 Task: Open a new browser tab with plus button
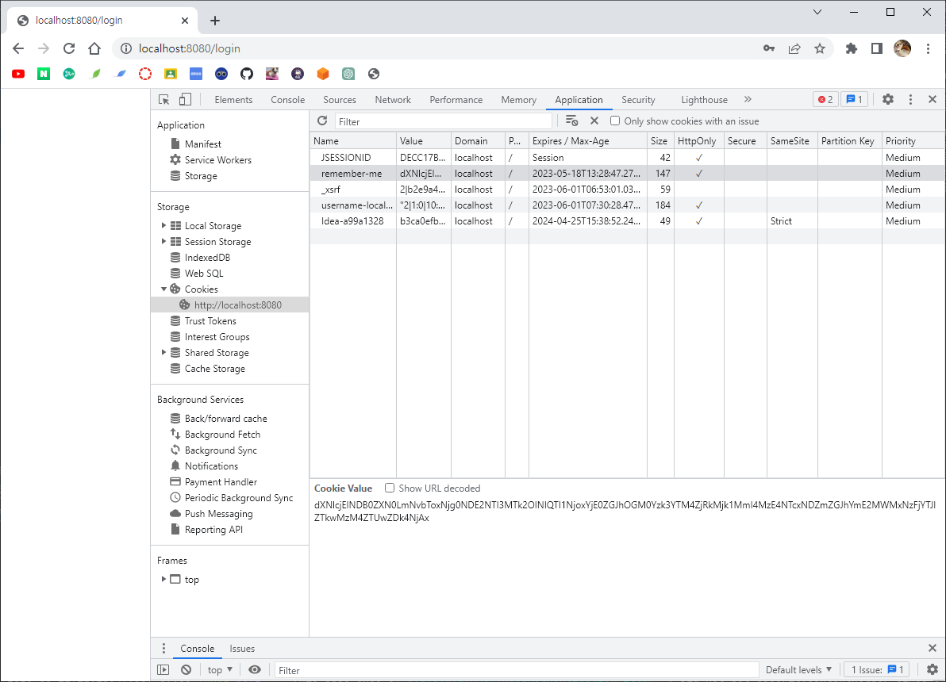pyautogui.click(x=215, y=21)
